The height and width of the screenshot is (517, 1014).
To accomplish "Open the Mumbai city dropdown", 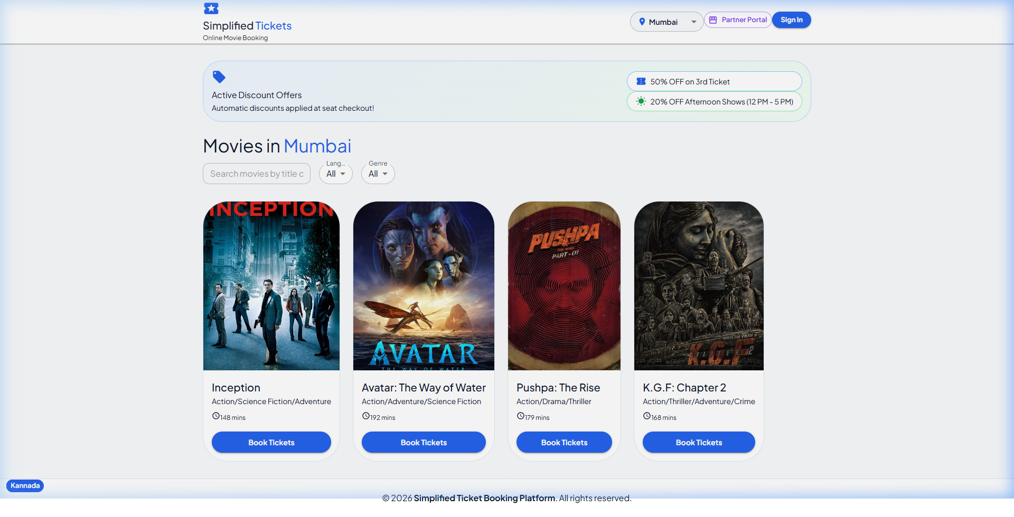I will [666, 22].
